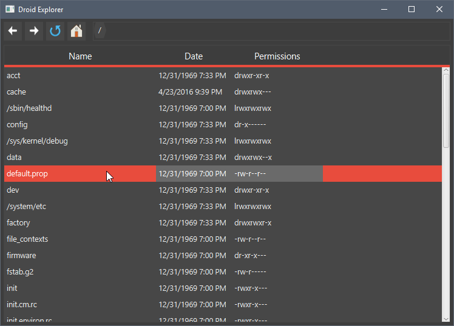This screenshot has height=326, width=454.
Task: Refresh the file listing
Action: [x=55, y=31]
